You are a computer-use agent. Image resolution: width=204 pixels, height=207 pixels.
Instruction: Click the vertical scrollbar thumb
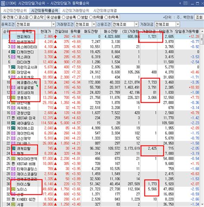202,40
